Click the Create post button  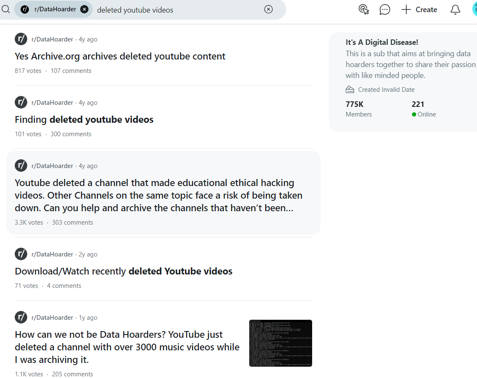(419, 10)
